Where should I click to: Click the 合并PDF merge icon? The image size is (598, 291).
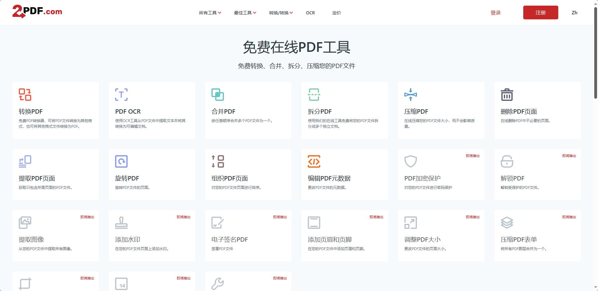click(218, 95)
